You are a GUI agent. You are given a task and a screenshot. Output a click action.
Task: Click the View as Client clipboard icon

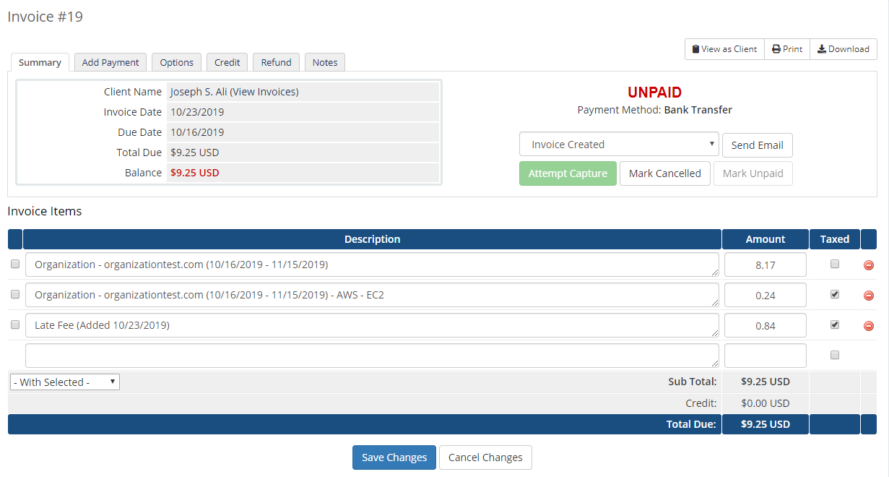(x=695, y=49)
